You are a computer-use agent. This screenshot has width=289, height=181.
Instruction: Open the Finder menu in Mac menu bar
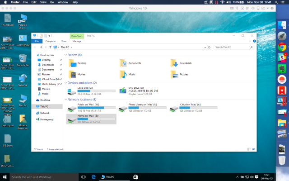(x=15, y=2)
